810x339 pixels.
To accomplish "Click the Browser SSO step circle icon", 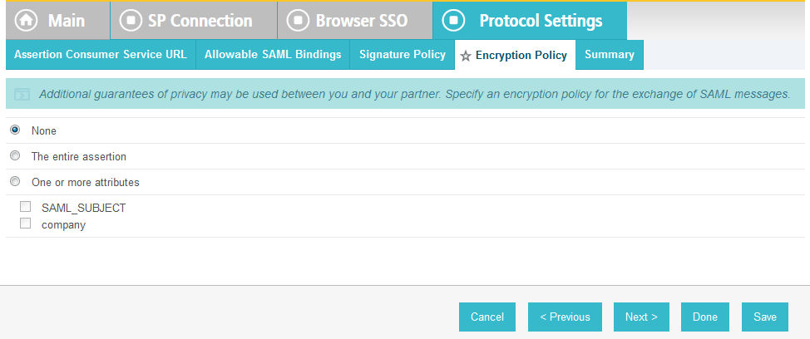I will point(298,21).
